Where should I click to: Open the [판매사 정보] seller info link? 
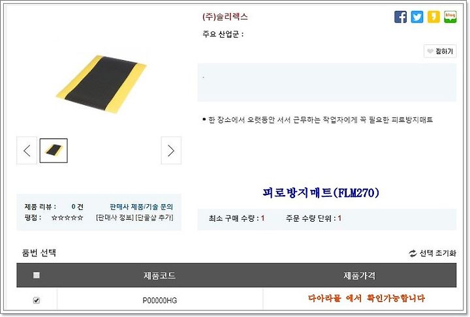[115, 217]
